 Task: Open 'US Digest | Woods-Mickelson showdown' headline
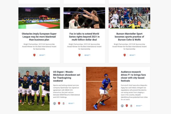pyautogui.click(x=67, y=76)
